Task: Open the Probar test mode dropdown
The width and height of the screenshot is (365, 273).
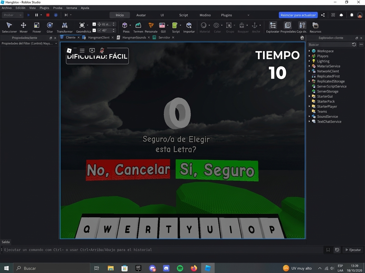Action: 12,15
